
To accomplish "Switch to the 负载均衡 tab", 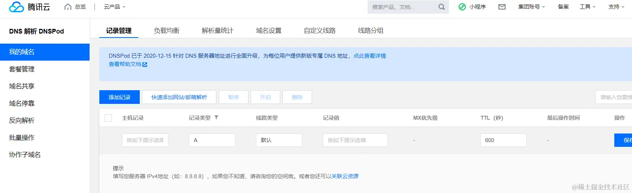I will 166,31.
